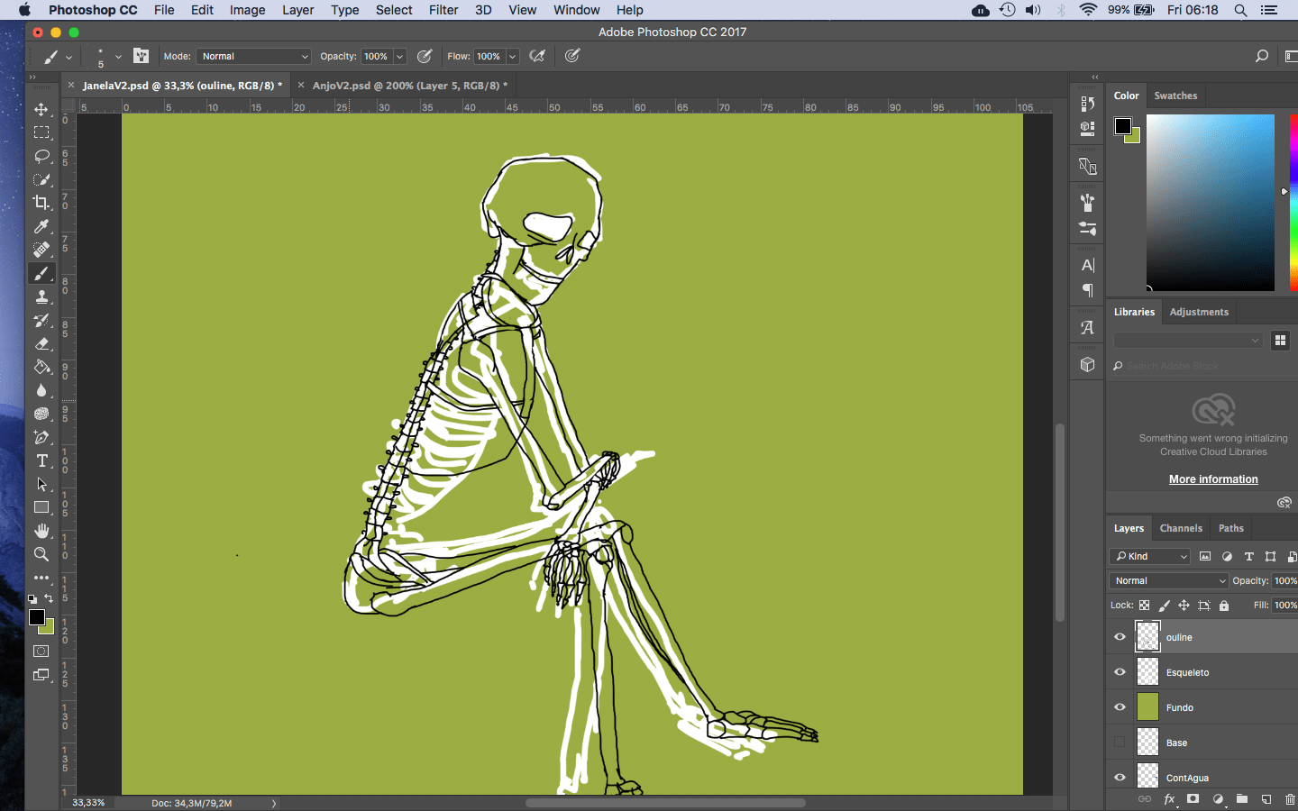Select the Horizontal Type tool

point(41,460)
